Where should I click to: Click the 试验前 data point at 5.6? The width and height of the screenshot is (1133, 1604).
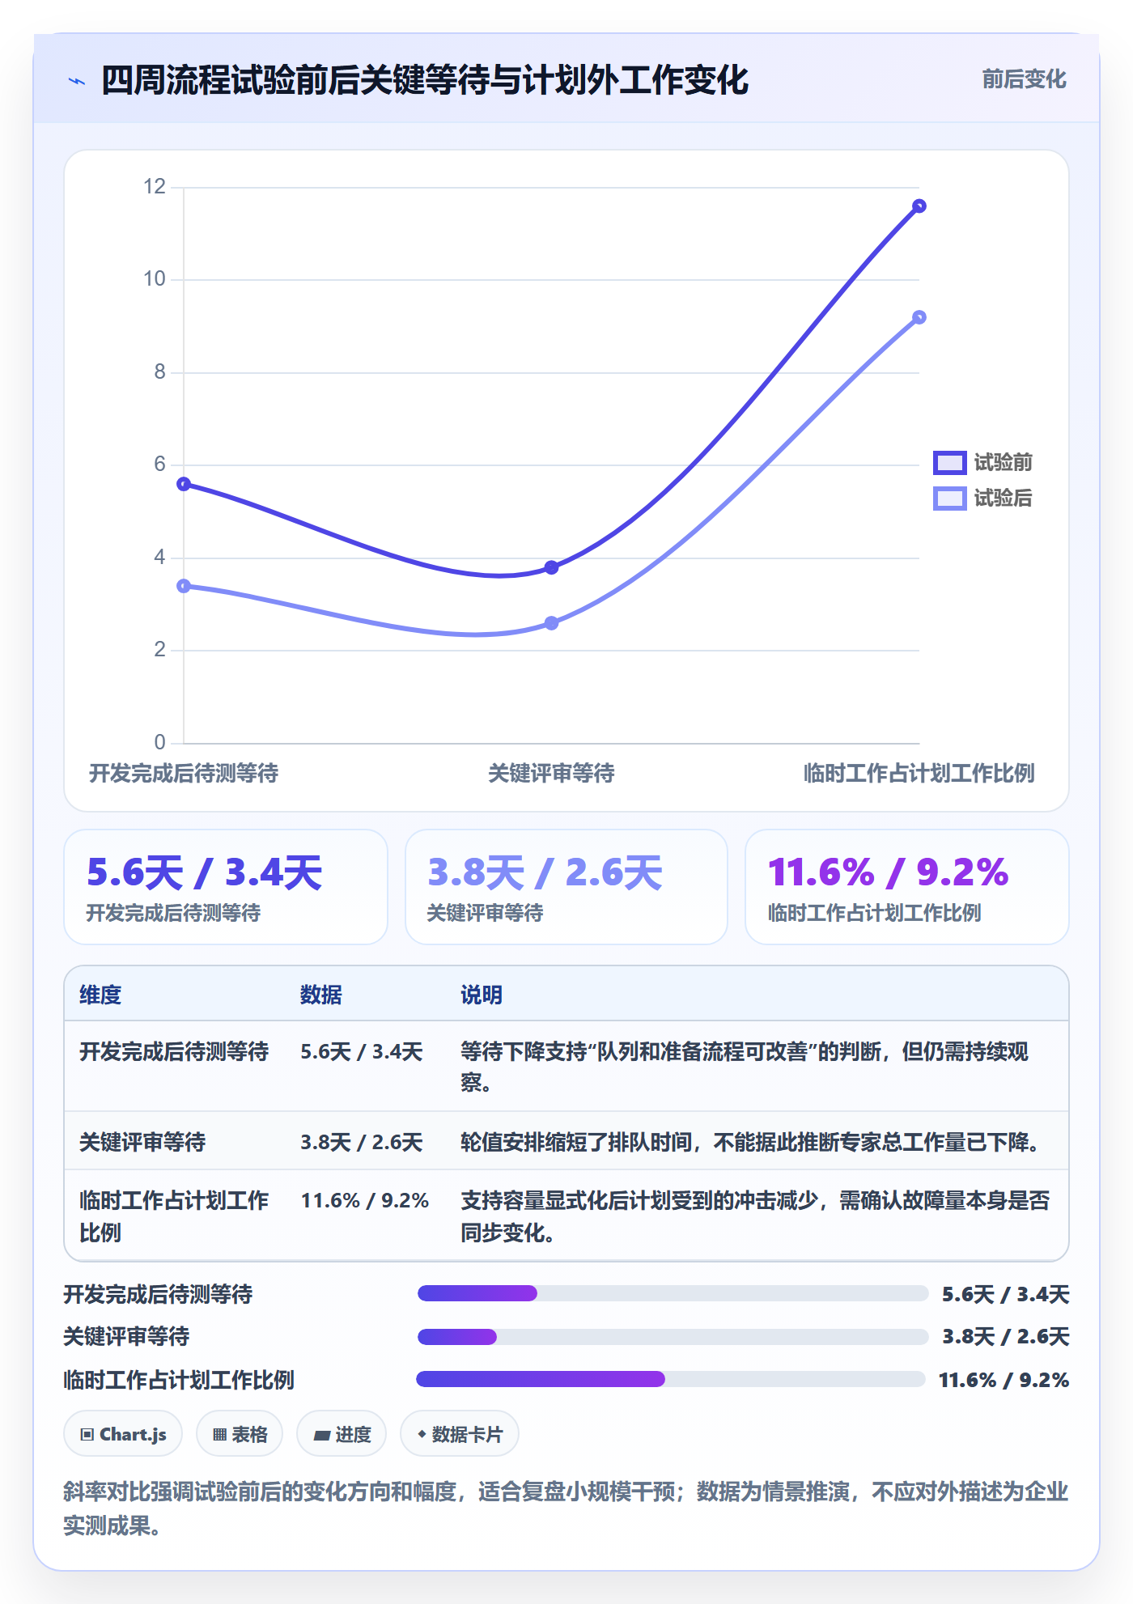(184, 484)
